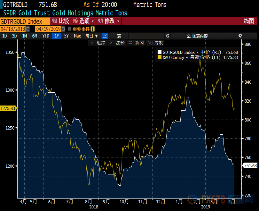Open 图表内容 chart content panel

coord(197,36)
